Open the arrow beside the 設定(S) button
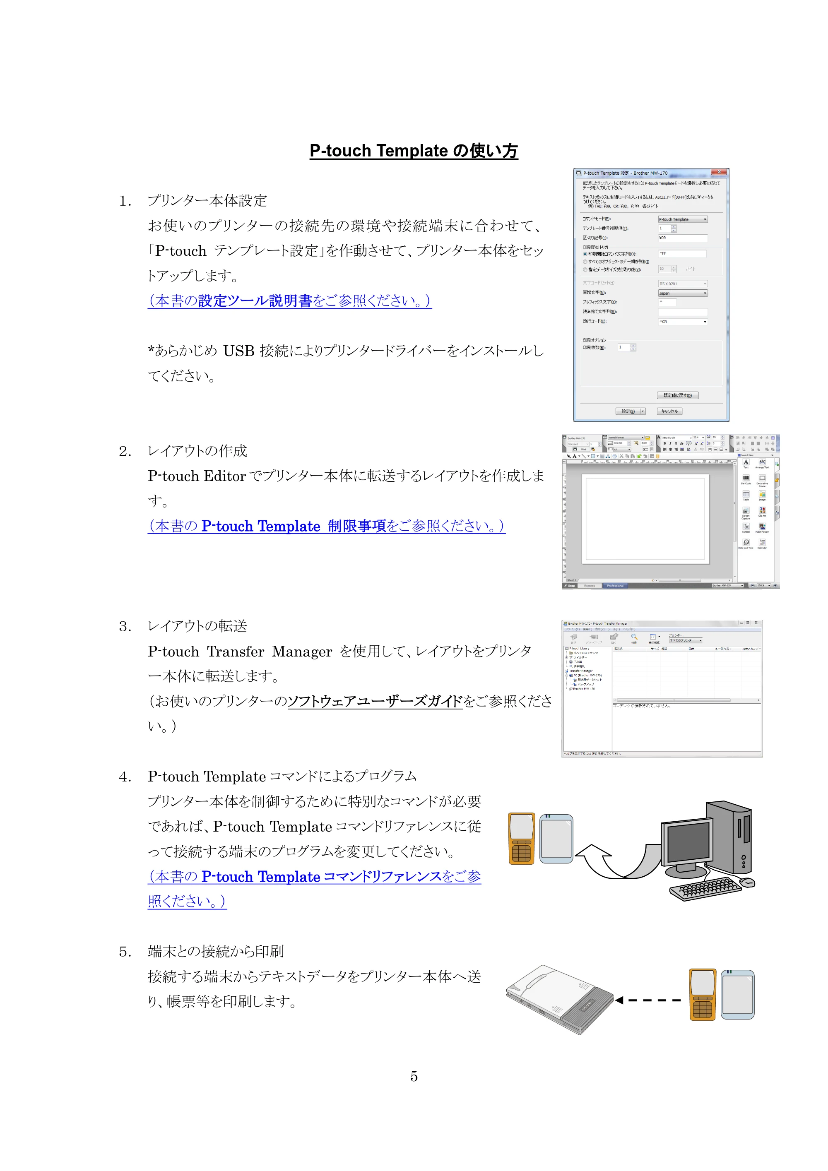Viewport: 828px width, 1171px height. pos(643,411)
